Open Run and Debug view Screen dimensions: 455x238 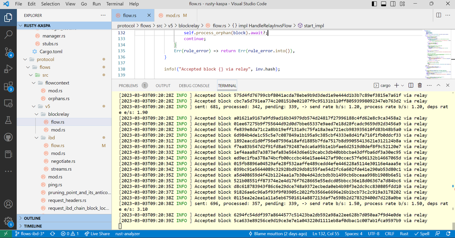click(x=8, y=69)
